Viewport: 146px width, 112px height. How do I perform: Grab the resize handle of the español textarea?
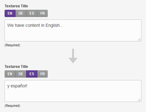pos(139,100)
